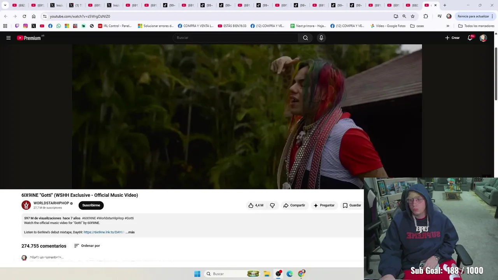Open a new tab with plus
The height and width of the screenshot is (280, 498).
445,5
